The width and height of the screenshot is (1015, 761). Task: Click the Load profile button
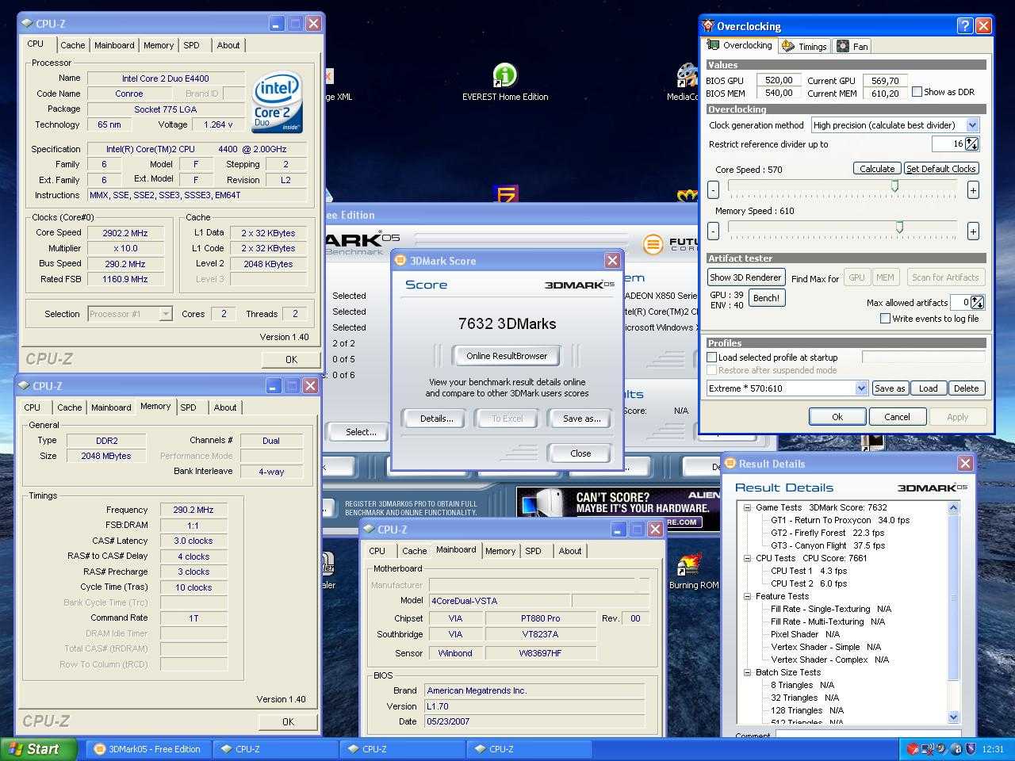click(x=928, y=388)
